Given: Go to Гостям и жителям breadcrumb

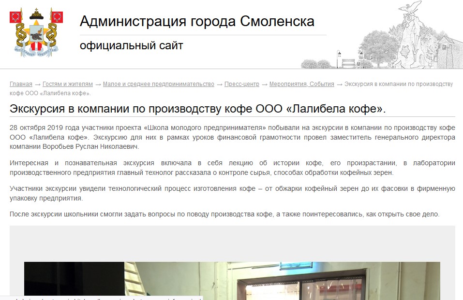Looking at the screenshot, I should coord(68,84).
